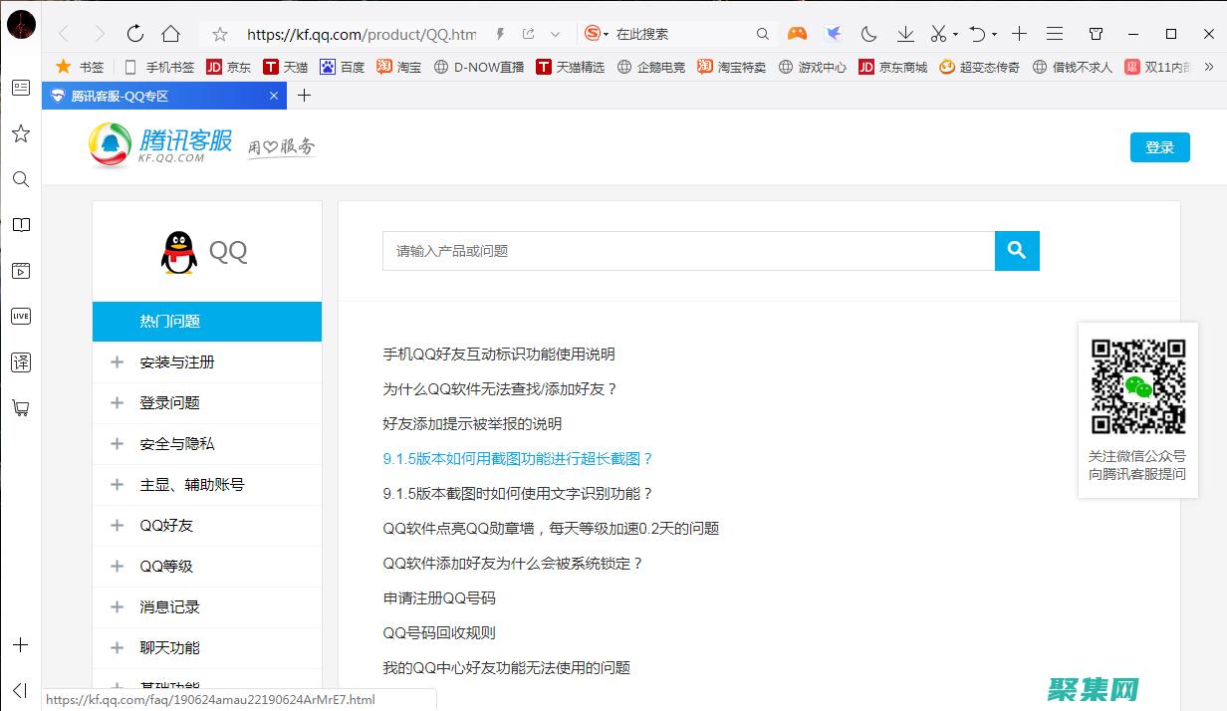This screenshot has height=711, width=1227.
Task: Open the shopping cart sidebar icon
Action: click(20, 407)
